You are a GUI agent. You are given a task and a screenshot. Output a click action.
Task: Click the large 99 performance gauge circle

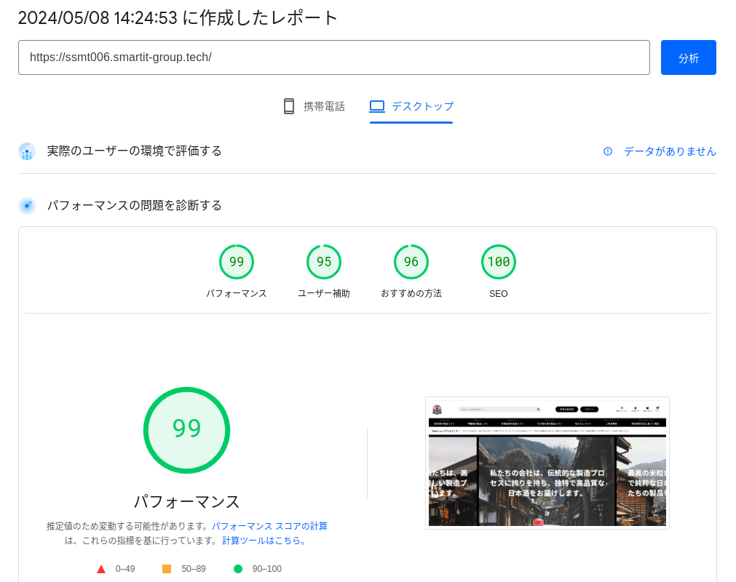coord(186,430)
